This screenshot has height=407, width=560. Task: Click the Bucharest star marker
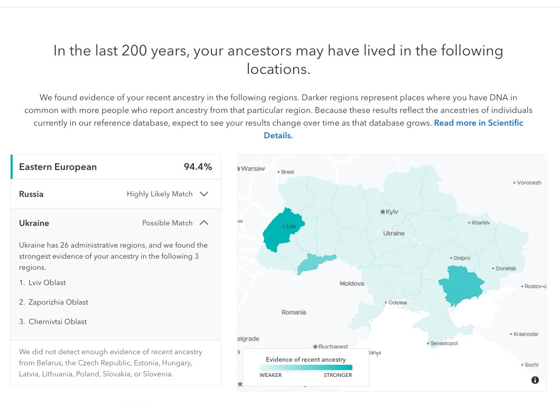coord(315,347)
